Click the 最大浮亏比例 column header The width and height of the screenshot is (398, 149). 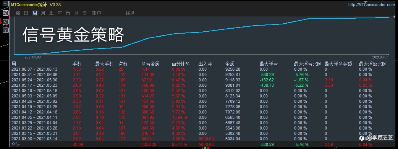click(307, 64)
